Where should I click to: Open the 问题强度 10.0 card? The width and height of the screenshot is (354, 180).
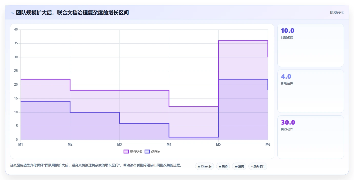(310, 45)
